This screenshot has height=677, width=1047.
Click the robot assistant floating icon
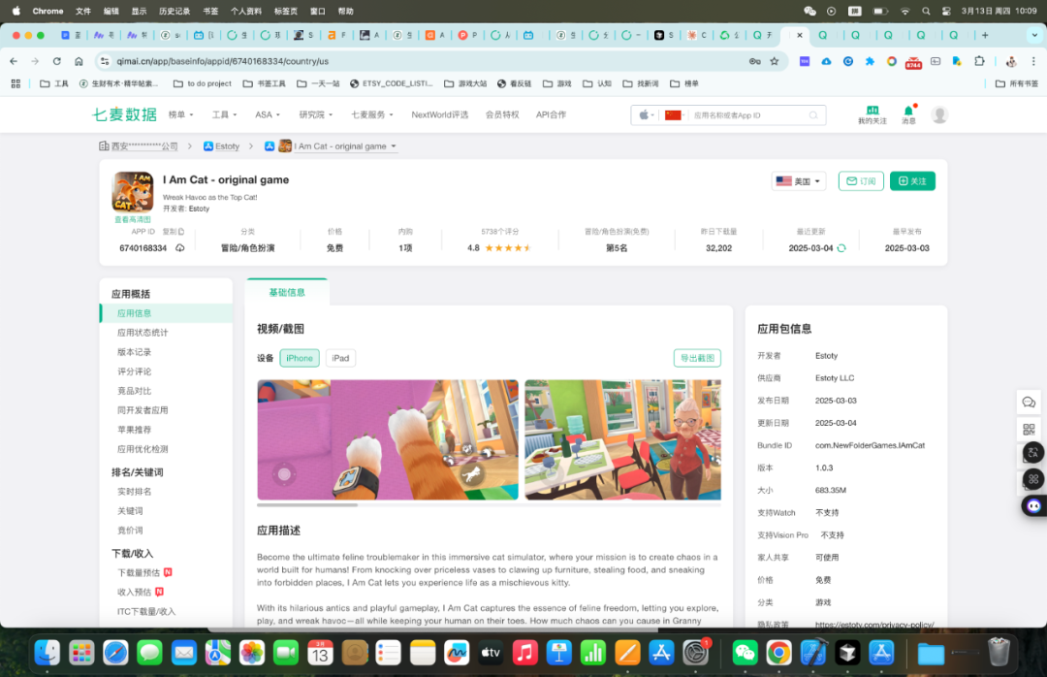1033,505
